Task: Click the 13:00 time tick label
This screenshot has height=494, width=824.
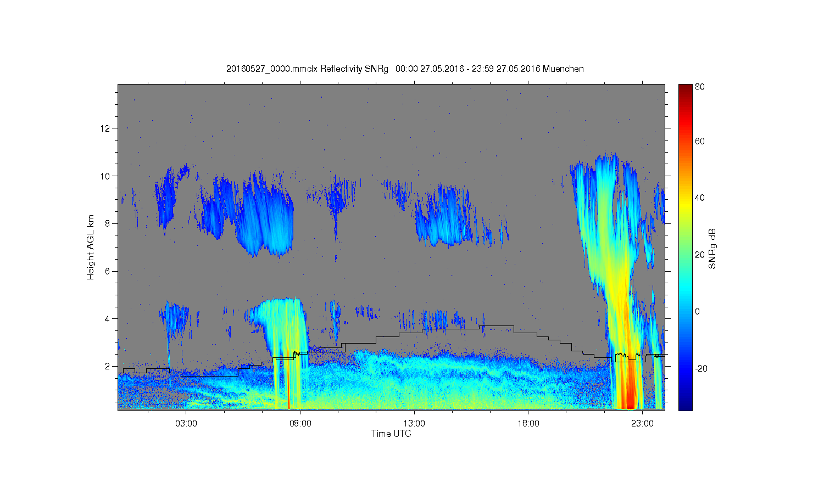Action: (414, 424)
